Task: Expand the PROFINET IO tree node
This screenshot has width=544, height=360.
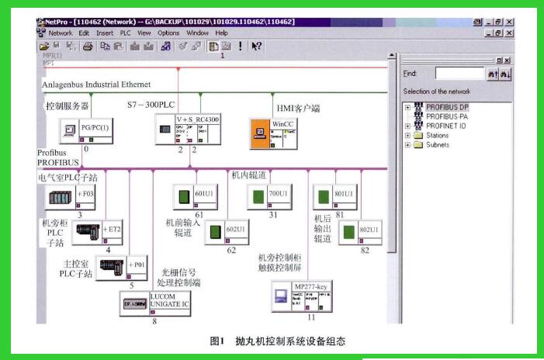Action: (x=407, y=126)
